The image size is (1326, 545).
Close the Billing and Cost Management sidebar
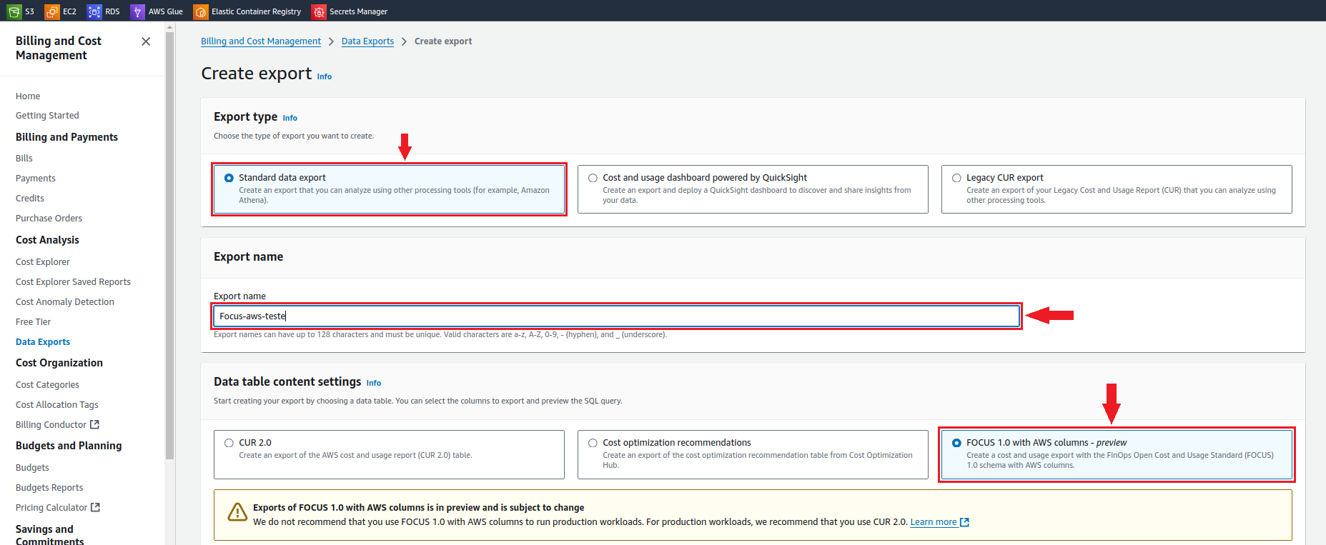146,41
